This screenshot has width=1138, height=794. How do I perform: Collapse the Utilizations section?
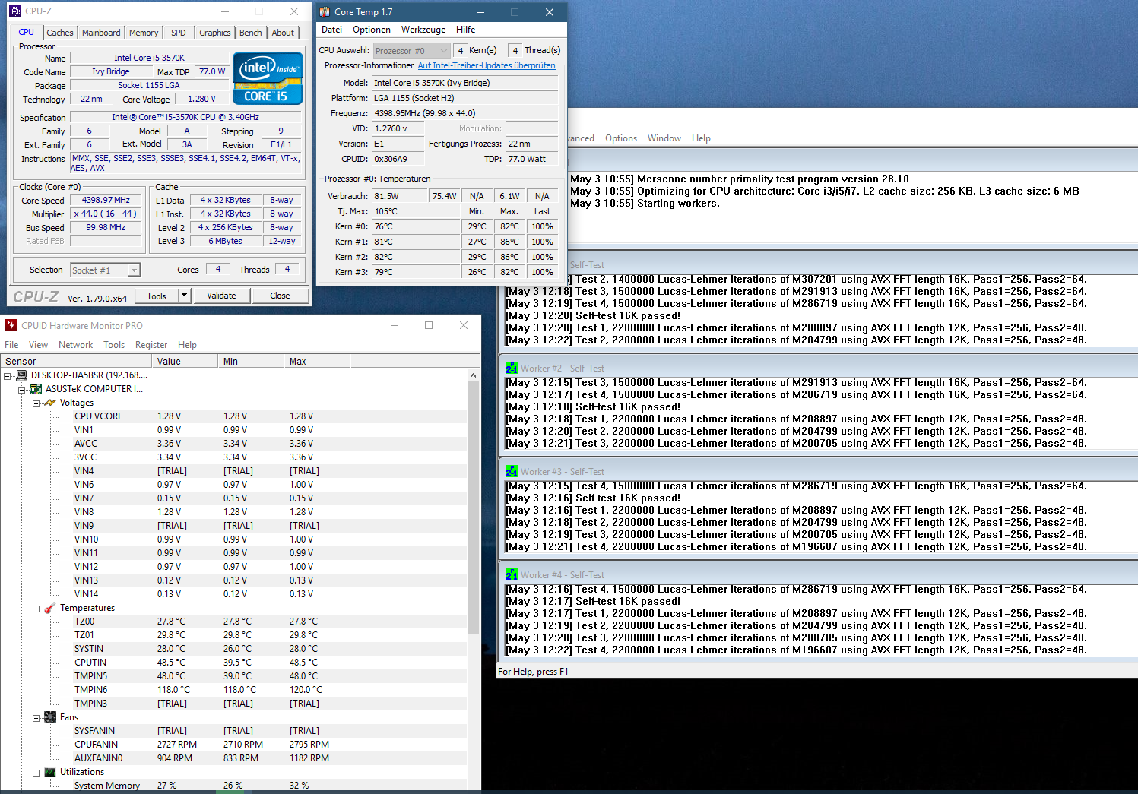tap(36, 772)
